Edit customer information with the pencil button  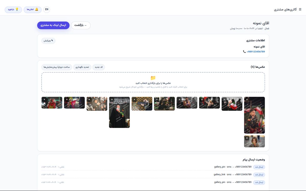click(x=48, y=41)
